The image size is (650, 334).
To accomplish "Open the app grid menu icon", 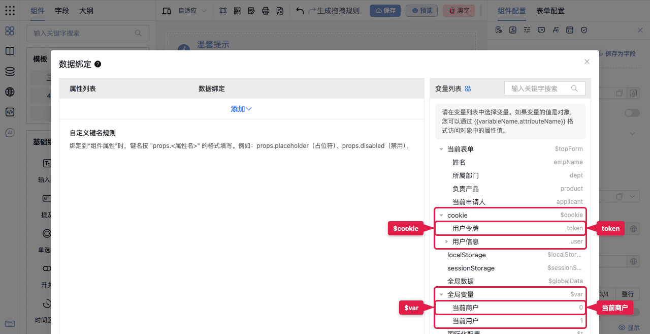I will [x=10, y=11].
